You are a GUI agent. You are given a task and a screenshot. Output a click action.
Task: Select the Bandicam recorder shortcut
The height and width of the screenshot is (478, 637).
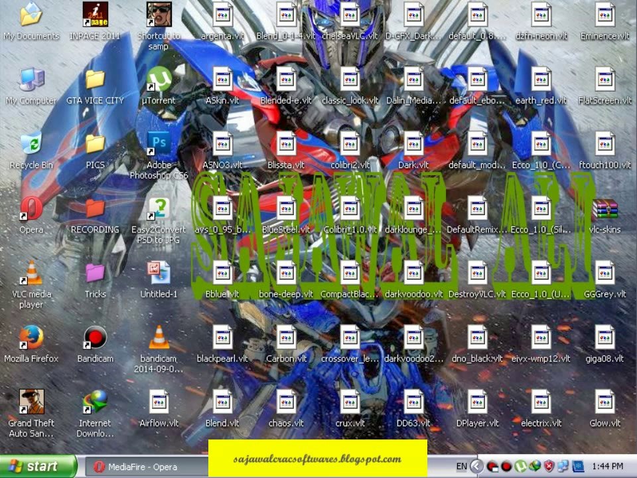pos(95,337)
